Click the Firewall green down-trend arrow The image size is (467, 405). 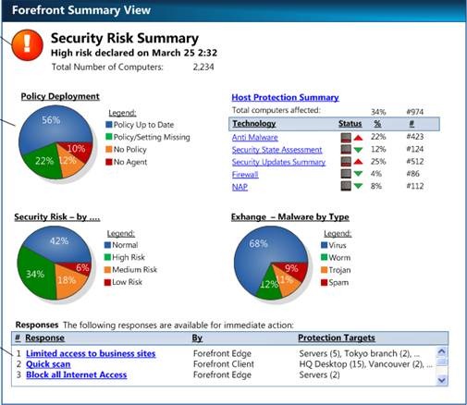(x=358, y=174)
